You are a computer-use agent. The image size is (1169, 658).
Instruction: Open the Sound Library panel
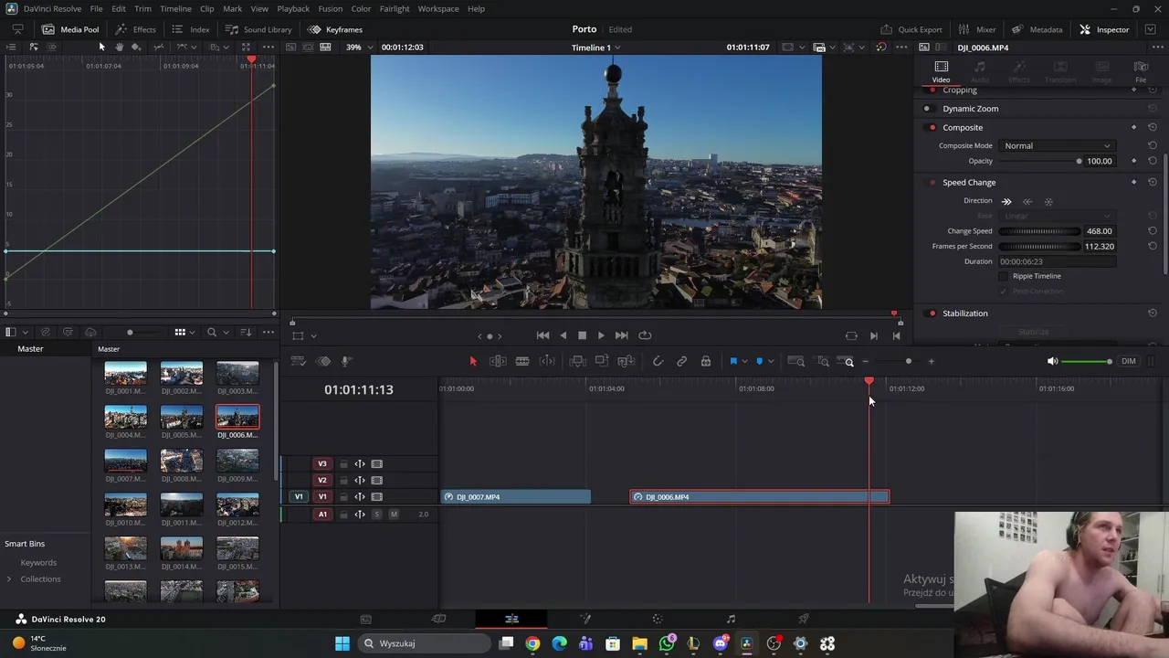click(x=258, y=29)
